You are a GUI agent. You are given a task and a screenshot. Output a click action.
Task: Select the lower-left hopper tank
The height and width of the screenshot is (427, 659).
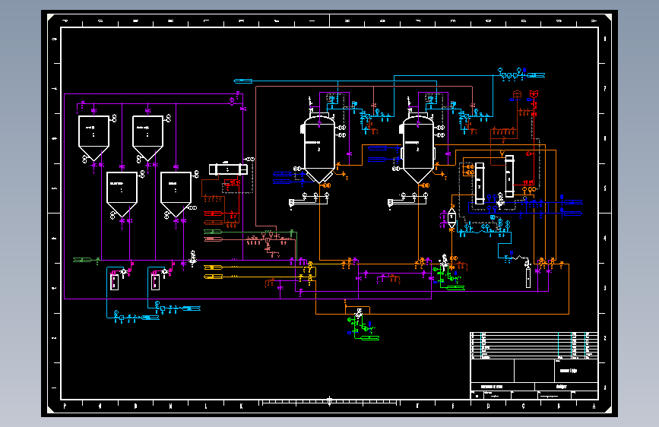tap(122, 194)
